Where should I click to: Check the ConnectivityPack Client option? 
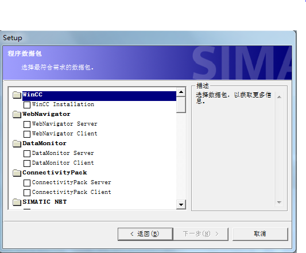tap(27, 193)
